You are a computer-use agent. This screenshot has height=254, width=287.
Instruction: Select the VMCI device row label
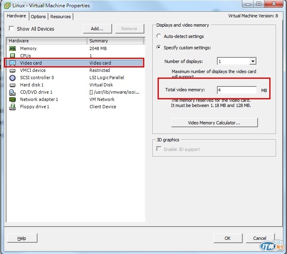(x=33, y=70)
